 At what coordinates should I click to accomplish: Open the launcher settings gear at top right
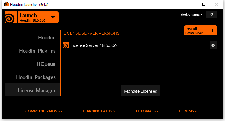(212, 15)
